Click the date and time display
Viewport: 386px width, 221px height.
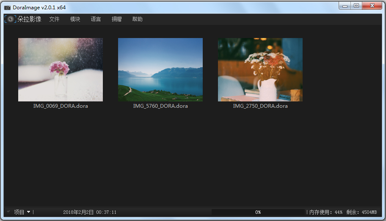point(90,212)
